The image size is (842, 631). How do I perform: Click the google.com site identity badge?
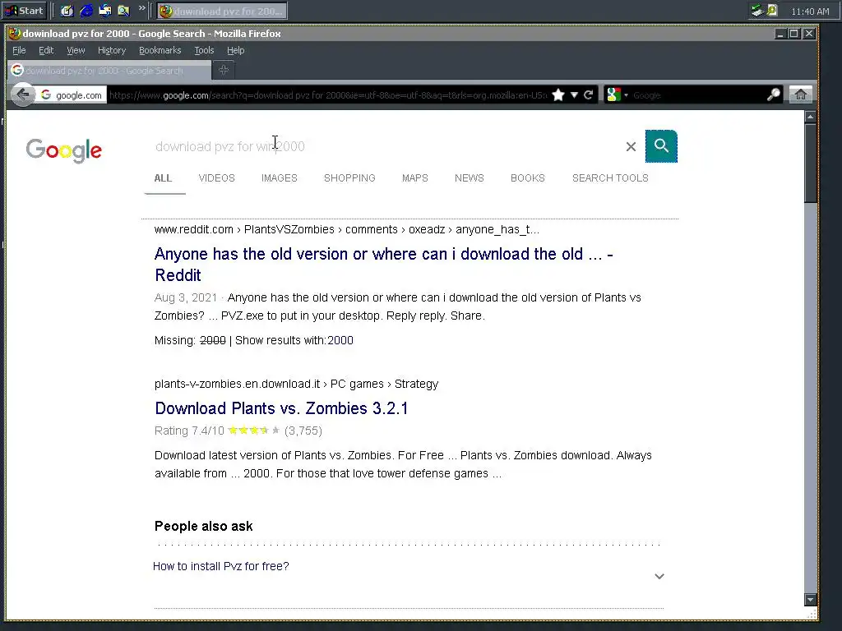(72, 95)
